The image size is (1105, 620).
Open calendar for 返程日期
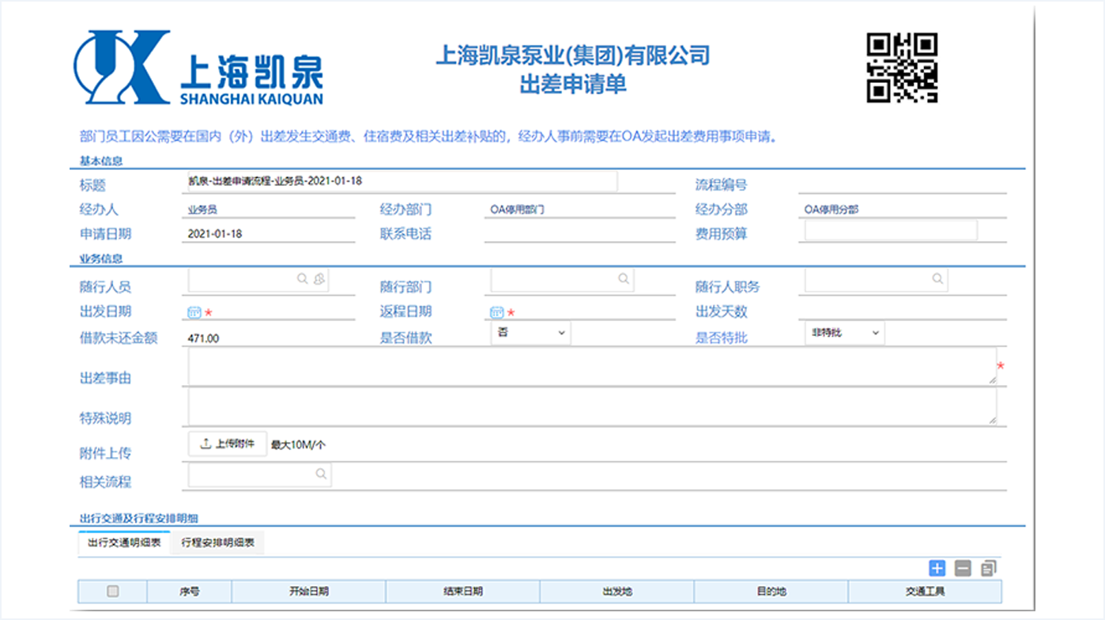(497, 312)
